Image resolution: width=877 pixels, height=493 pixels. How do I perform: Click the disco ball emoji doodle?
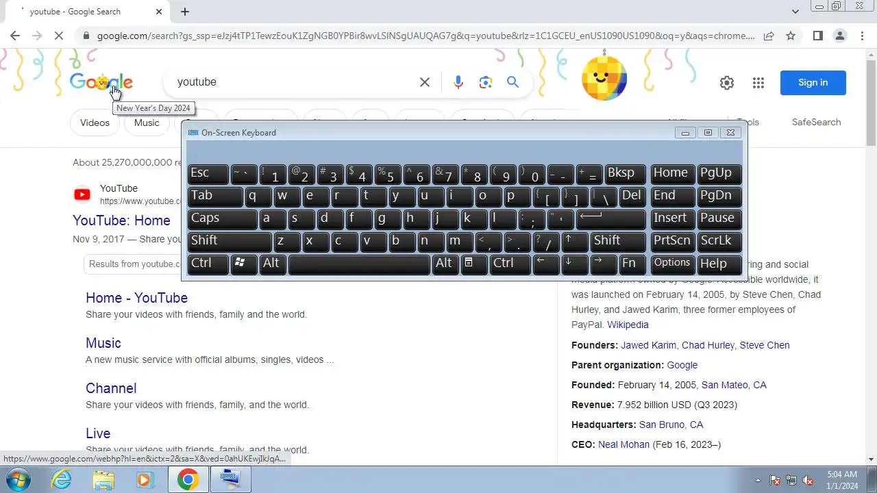click(604, 77)
